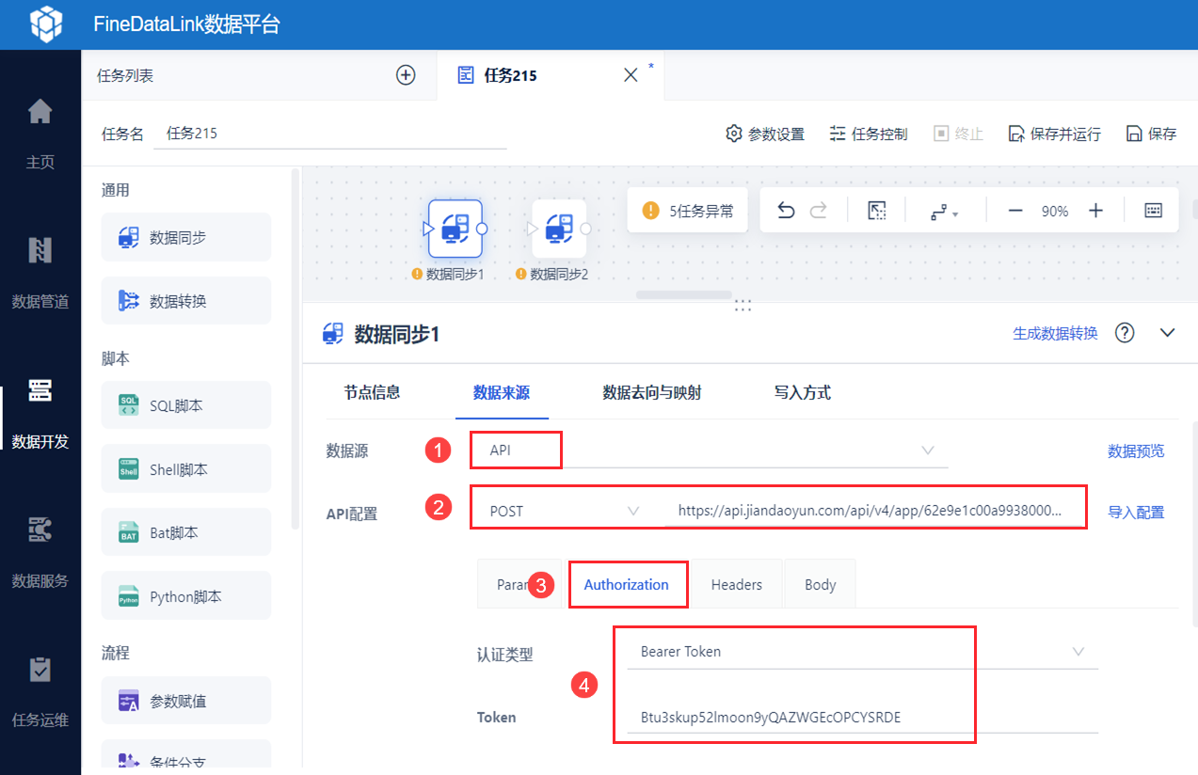Open the 认证类型 Bearer Token dropdown
1198x775 pixels.
[x=863, y=651]
